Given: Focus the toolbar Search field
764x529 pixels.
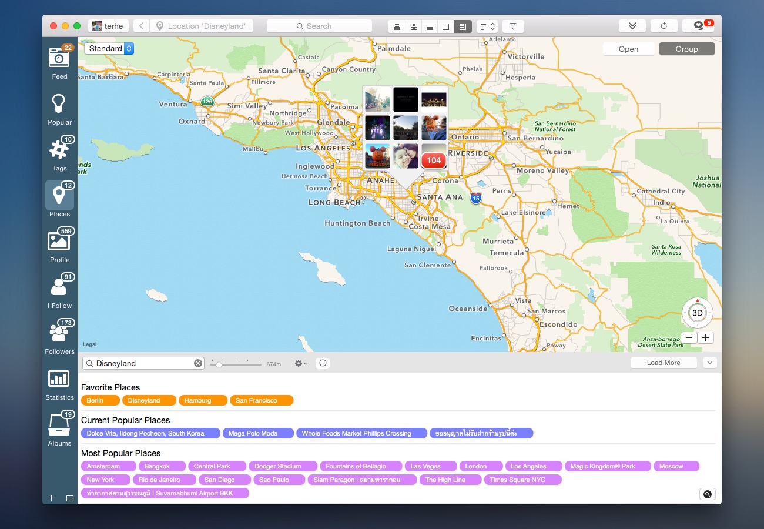Looking at the screenshot, I should tap(319, 26).
